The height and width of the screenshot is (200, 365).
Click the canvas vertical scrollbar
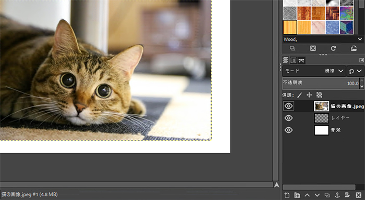[x=275, y=90]
